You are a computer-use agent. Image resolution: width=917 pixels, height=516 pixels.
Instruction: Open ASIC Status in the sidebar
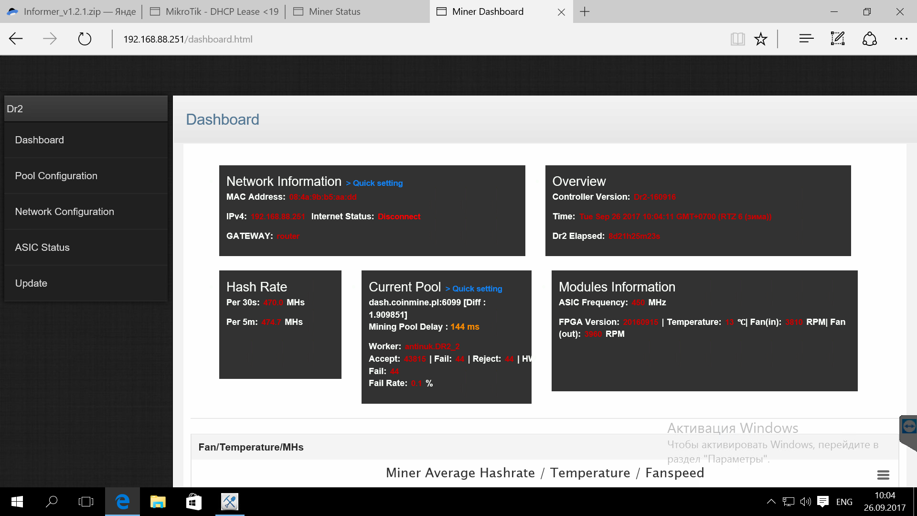tap(42, 247)
